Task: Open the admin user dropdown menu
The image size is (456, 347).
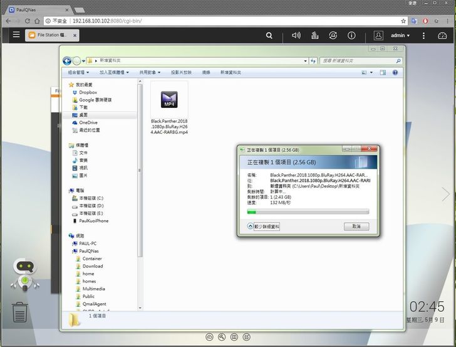Action: point(400,36)
